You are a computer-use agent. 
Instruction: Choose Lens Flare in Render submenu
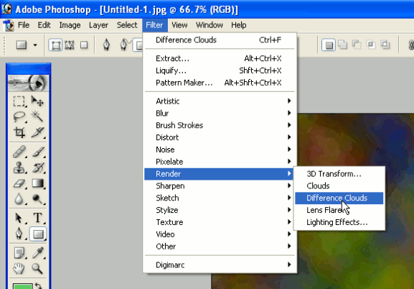[339, 210]
